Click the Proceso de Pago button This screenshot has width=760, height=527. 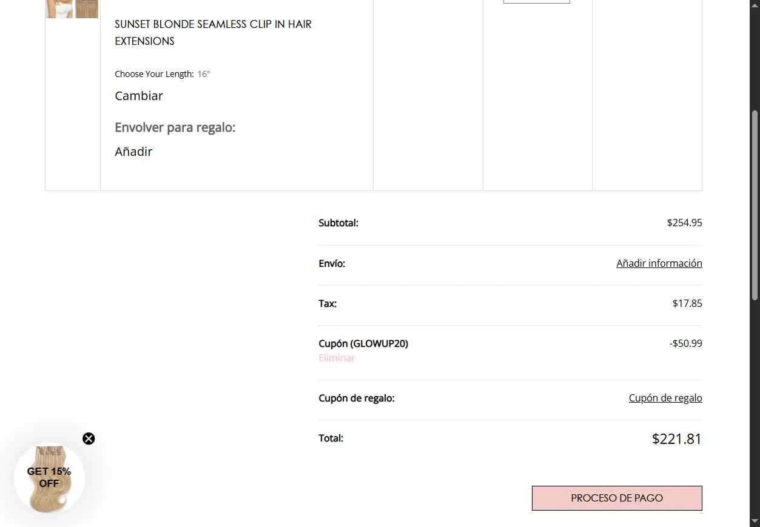[x=617, y=498]
